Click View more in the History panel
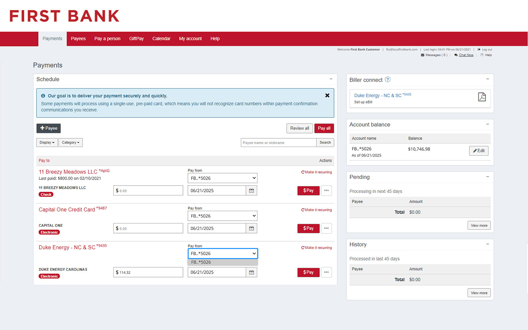528x330 pixels. tap(479, 292)
